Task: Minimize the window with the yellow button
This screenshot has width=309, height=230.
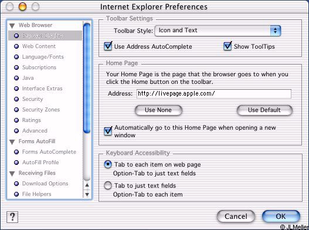Action: [22, 6]
